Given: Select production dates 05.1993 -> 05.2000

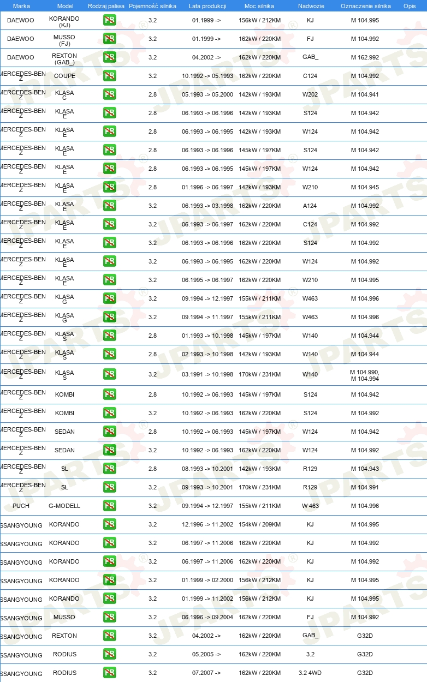Looking at the screenshot, I should (207, 95).
